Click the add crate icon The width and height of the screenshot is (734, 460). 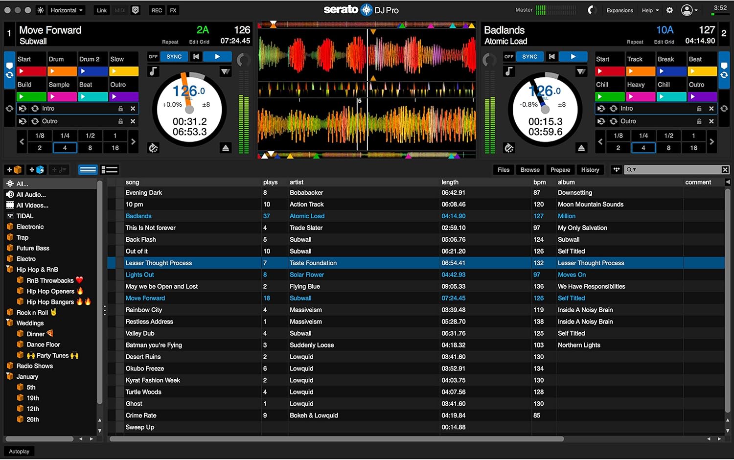pyautogui.click(x=14, y=170)
